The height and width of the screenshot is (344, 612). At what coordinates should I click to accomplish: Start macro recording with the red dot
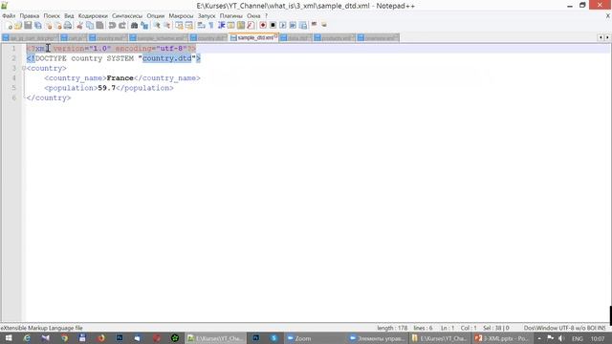(263, 26)
